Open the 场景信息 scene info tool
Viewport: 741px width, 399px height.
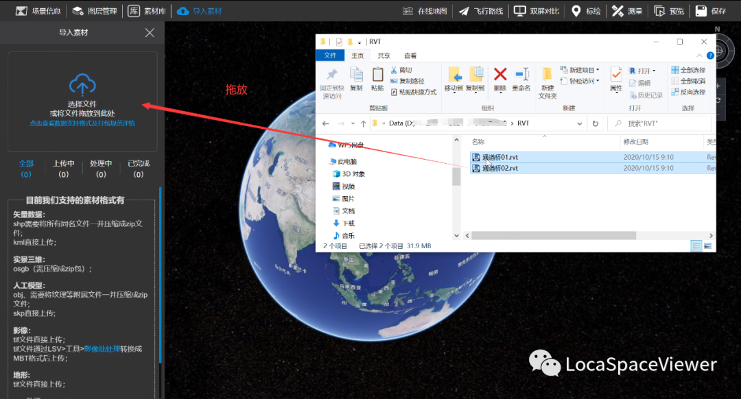38,11
